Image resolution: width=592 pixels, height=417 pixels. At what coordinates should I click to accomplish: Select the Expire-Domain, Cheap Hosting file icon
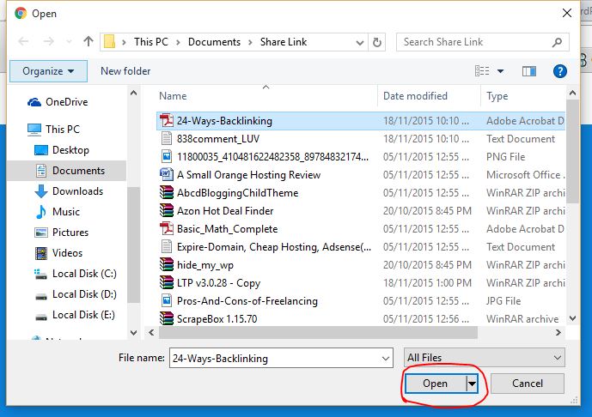[x=166, y=247]
